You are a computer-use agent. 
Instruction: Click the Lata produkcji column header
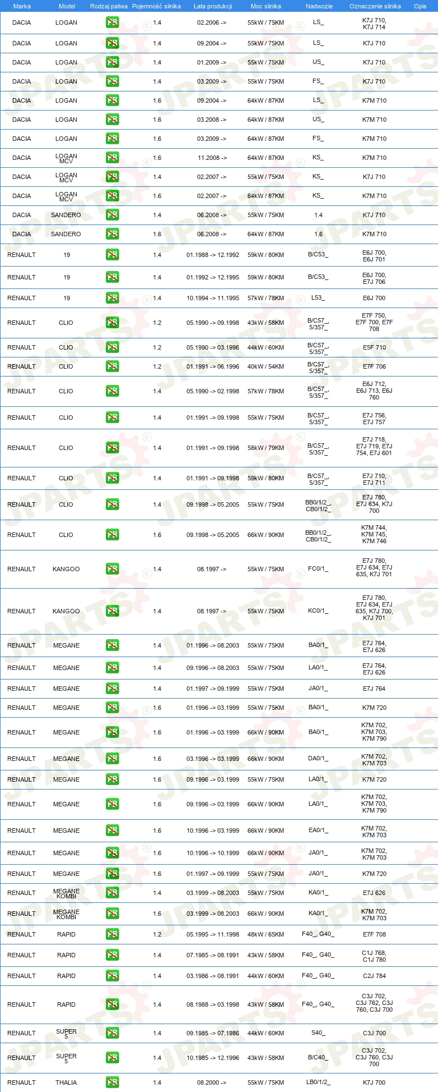pyautogui.click(x=213, y=6)
